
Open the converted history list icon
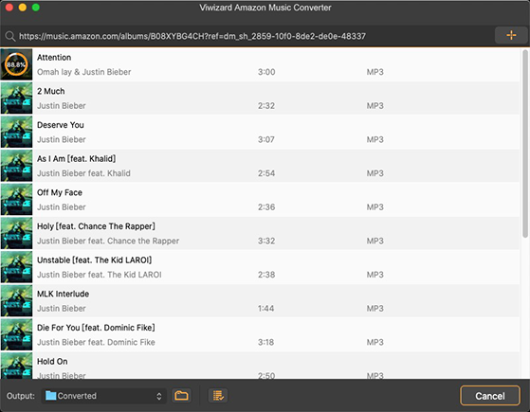(218, 396)
